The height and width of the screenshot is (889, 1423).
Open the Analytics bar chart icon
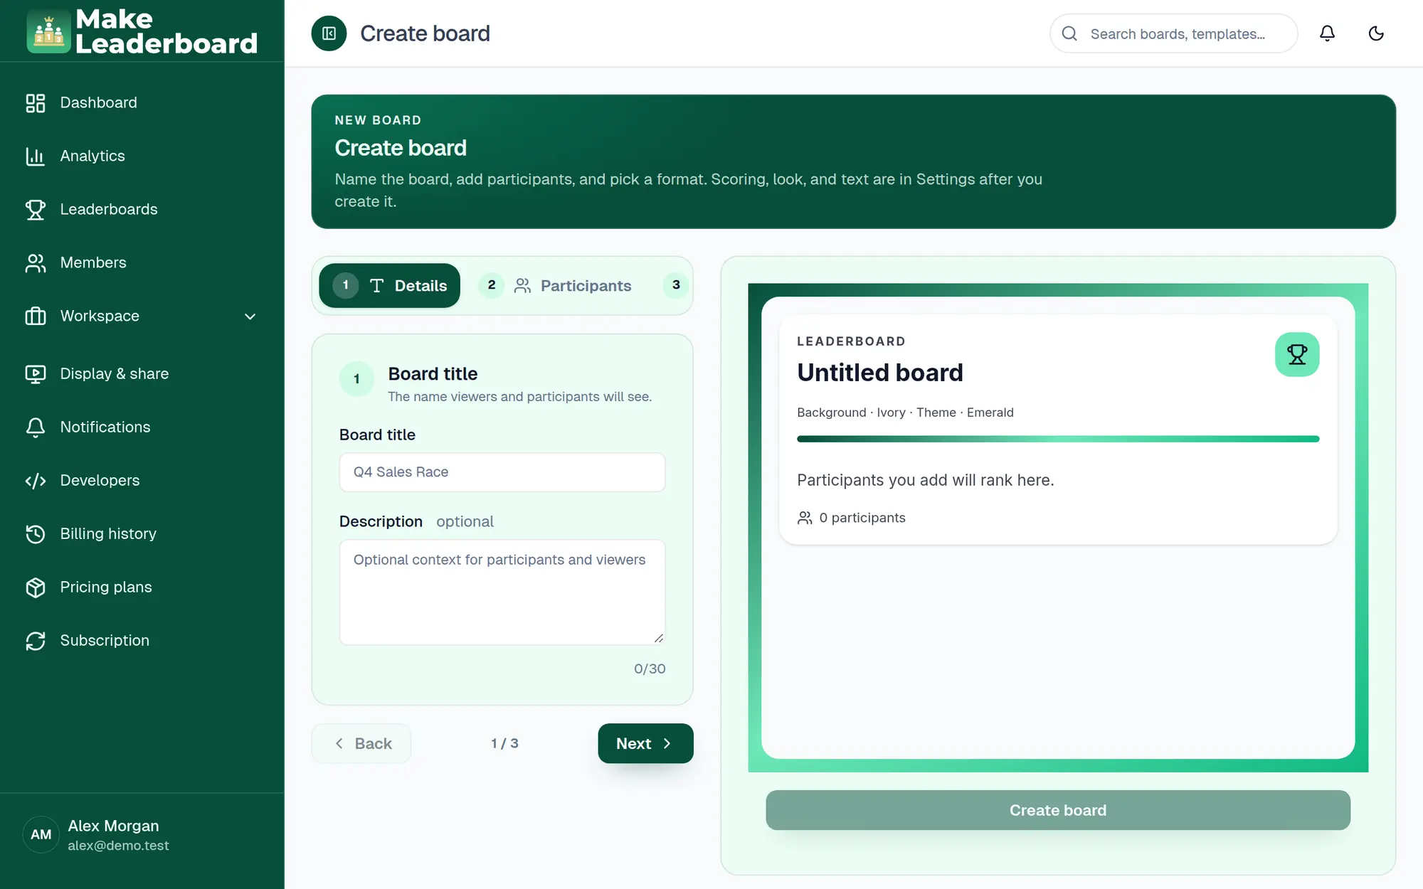click(x=35, y=156)
